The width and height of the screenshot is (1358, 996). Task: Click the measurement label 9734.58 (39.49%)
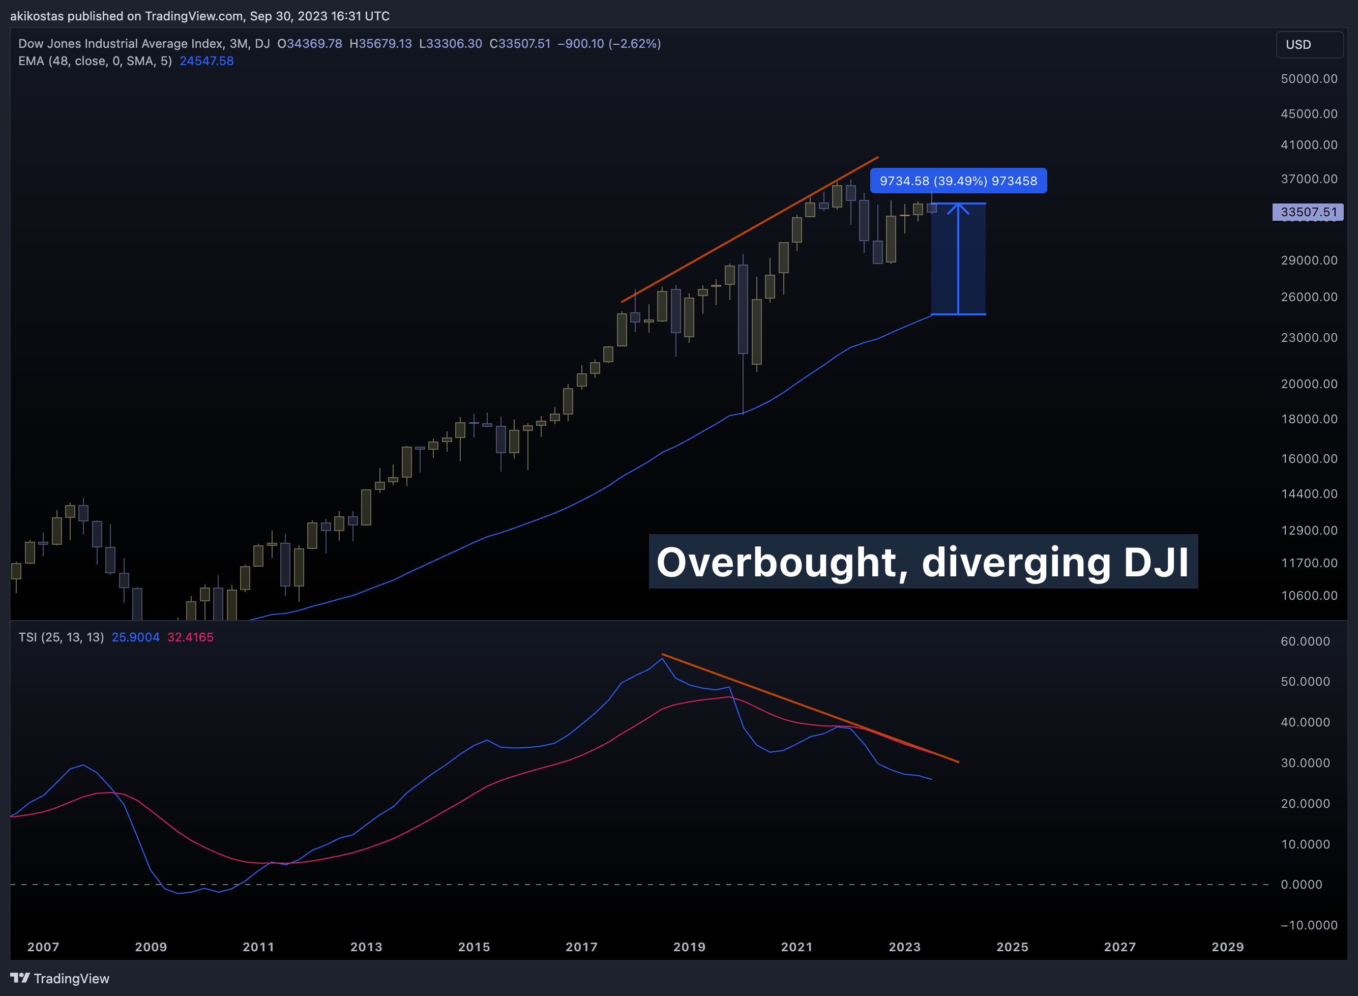click(958, 181)
